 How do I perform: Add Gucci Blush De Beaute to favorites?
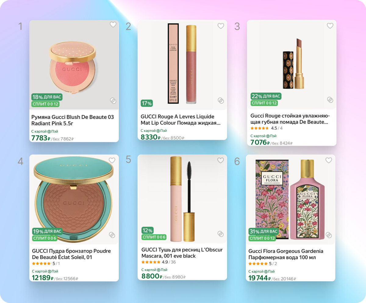(x=113, y=24)
